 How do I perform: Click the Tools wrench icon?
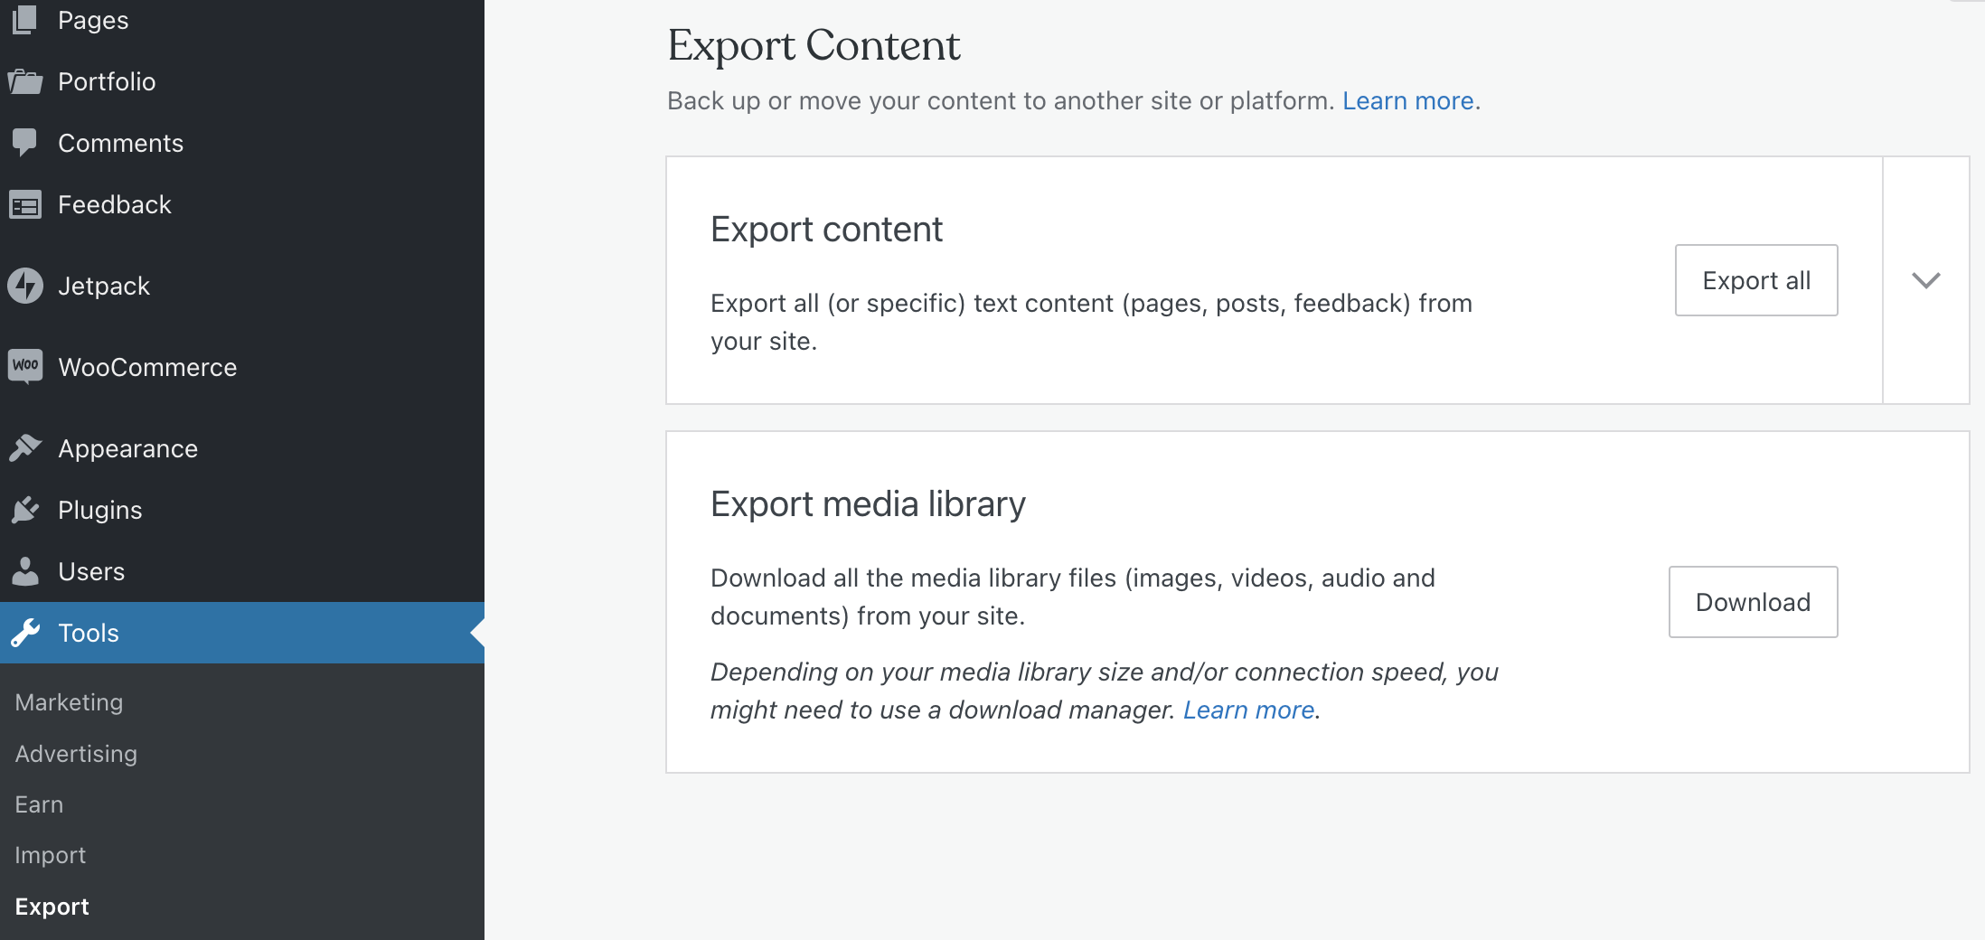click(x=25, y=633)
